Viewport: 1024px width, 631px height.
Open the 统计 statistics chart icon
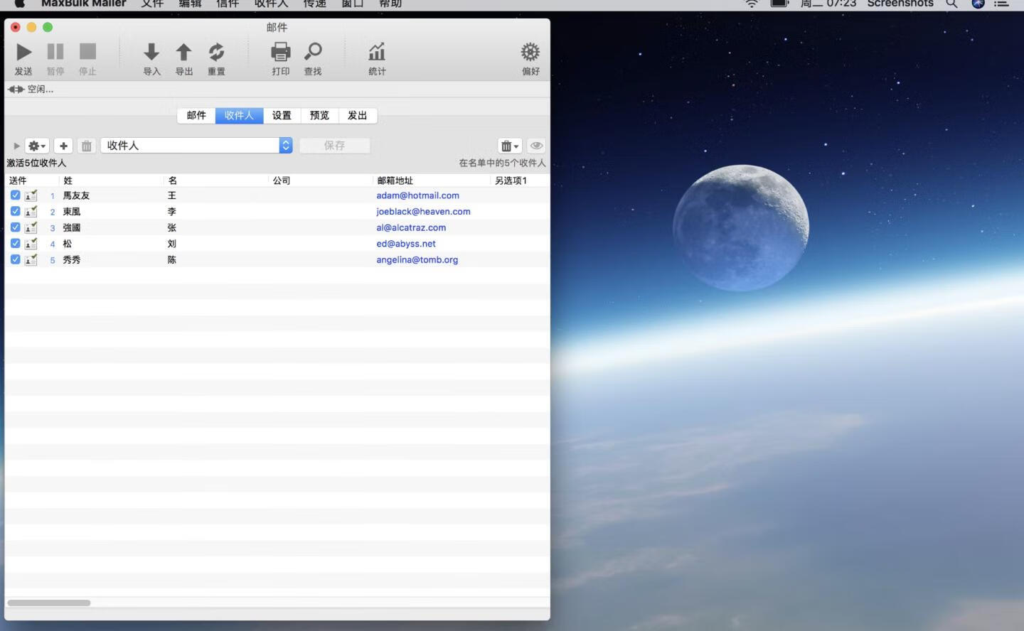click(x=377, y=52)
